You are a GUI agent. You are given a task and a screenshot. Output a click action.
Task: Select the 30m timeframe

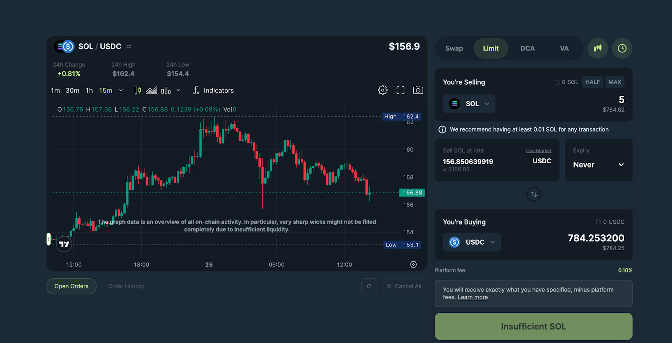(73, 90)
